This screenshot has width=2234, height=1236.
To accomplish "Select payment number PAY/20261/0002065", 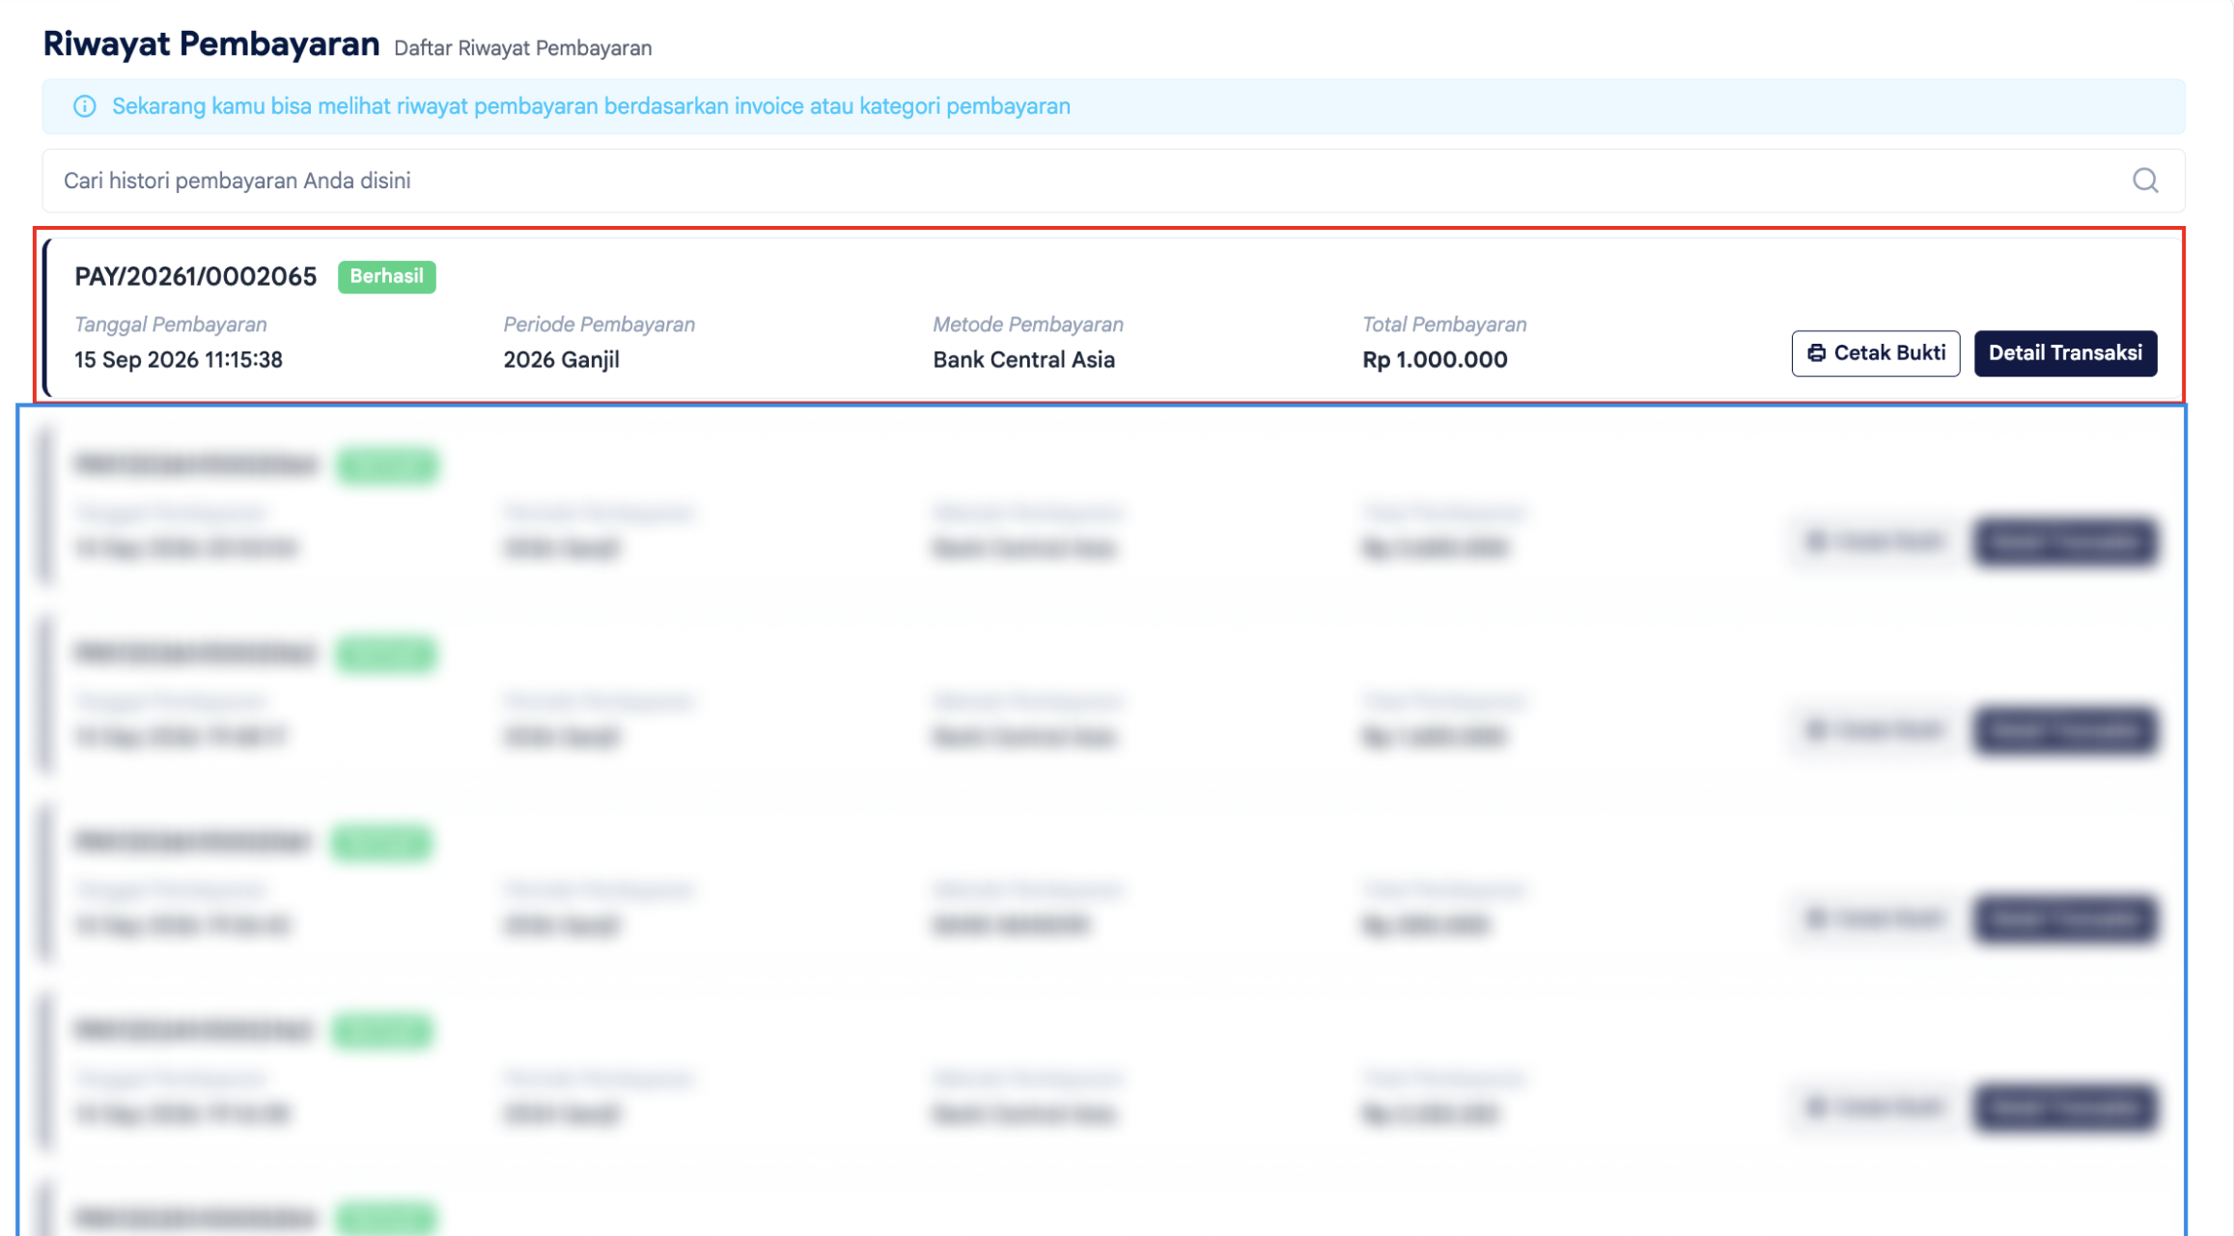I will (196, 277).
